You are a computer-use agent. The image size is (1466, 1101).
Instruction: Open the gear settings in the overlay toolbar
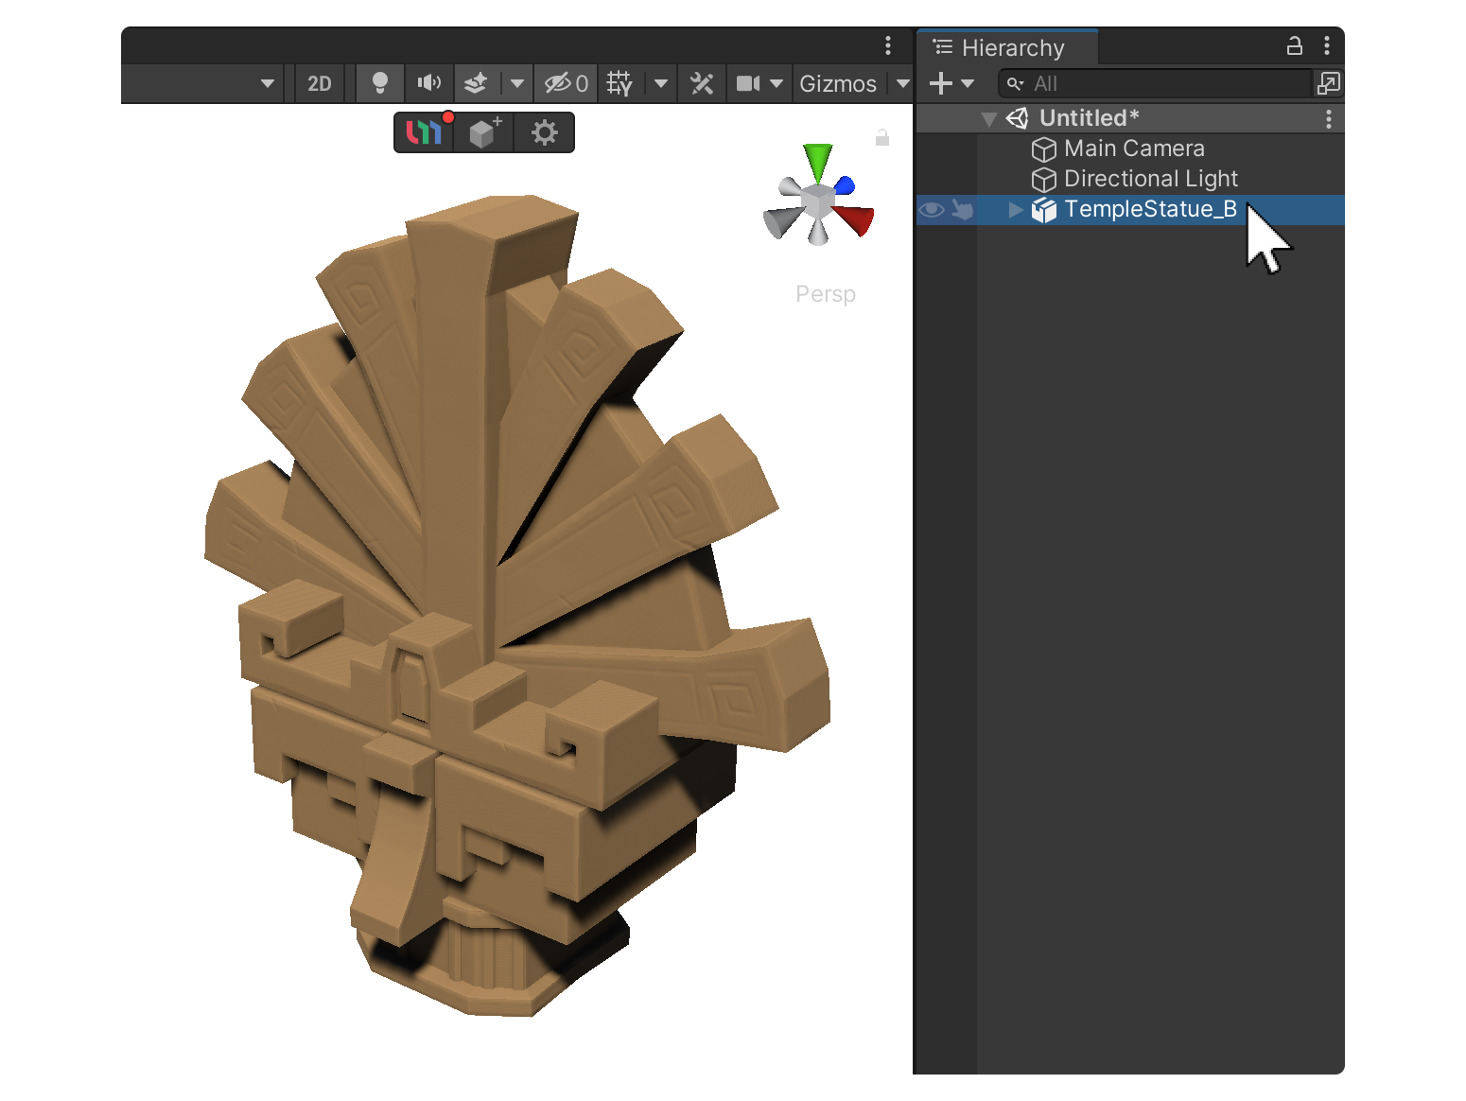pyautogui.click(x=545, y=132)
